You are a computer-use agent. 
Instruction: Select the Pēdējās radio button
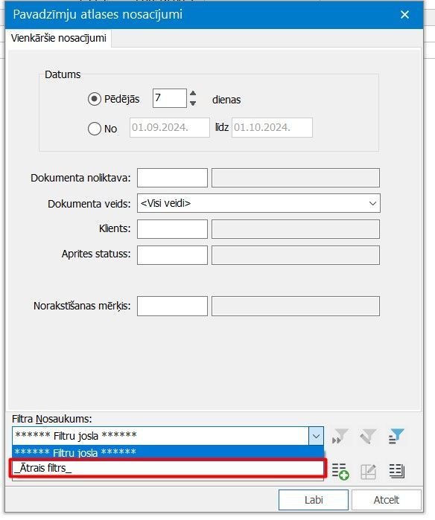95,99
